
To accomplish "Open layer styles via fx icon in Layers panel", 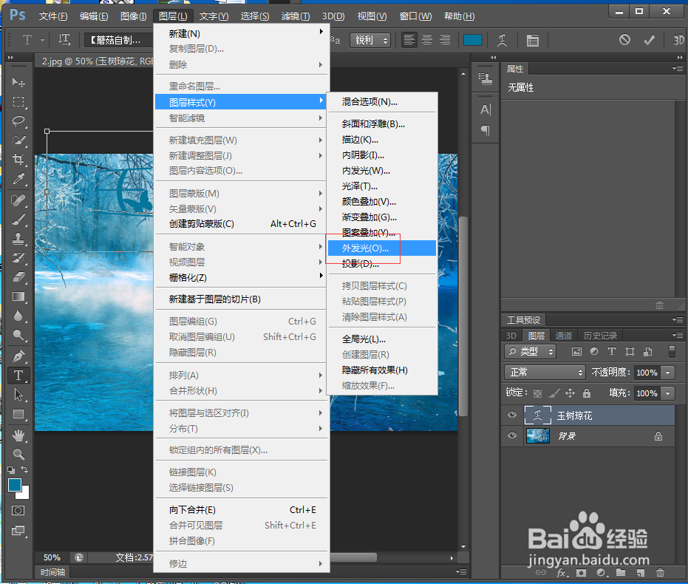I will (x=561, y=573).
